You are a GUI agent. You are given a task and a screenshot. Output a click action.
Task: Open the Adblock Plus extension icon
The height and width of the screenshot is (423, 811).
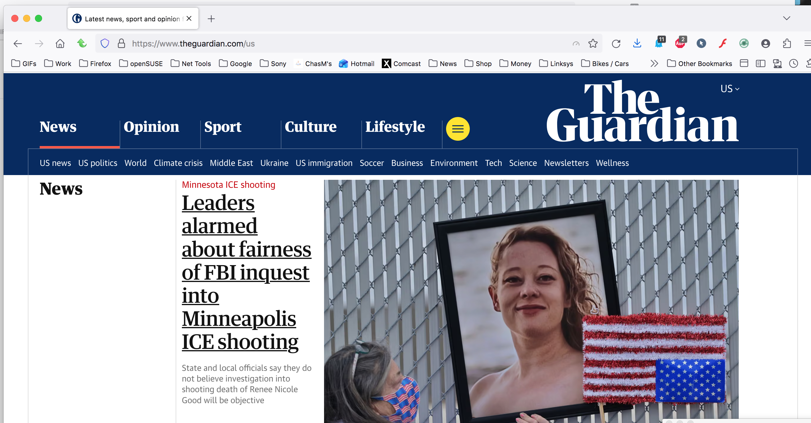pos(680,43)
